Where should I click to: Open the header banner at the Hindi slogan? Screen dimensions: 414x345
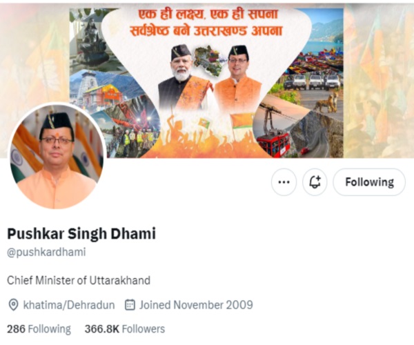(x=207, y=23)
